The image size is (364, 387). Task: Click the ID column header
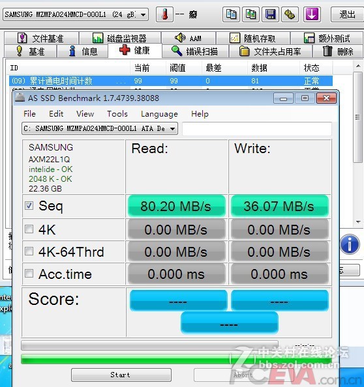[68, 68]
